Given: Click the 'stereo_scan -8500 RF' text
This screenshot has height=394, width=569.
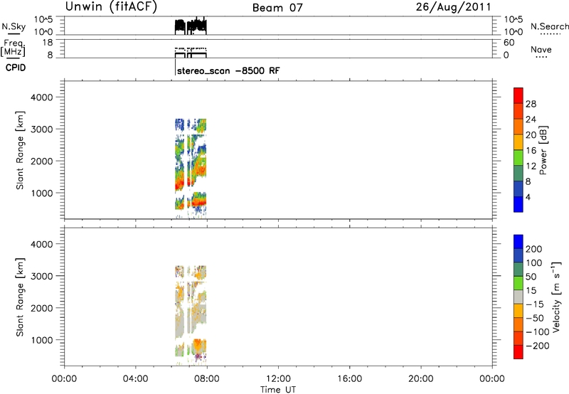Looking at the screenshot, I should pos(228,70).
